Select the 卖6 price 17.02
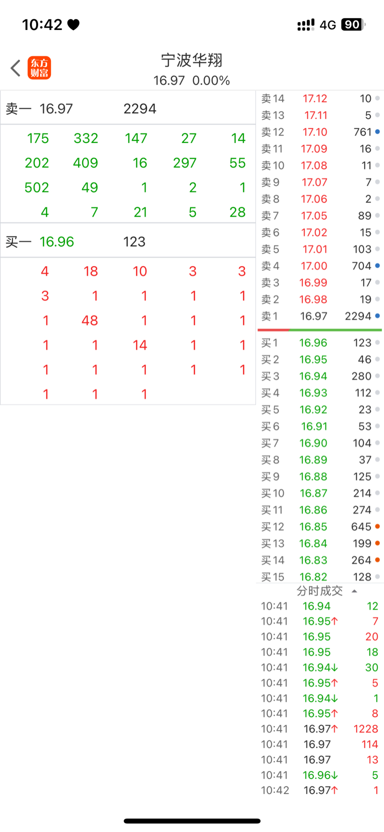The width and height of the screenshot is (384, 832). click(314, 233)
